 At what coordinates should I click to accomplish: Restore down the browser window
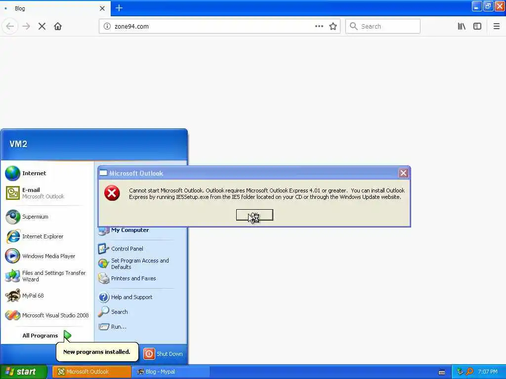tap(488, 6)
